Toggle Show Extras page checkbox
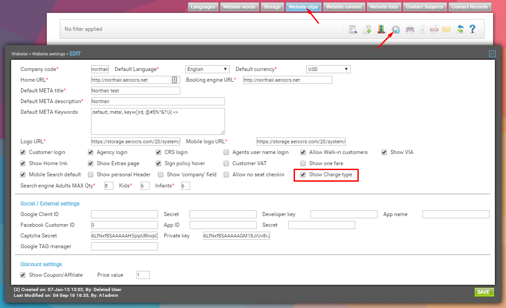The image size is (506, 308). pos(91,163)
